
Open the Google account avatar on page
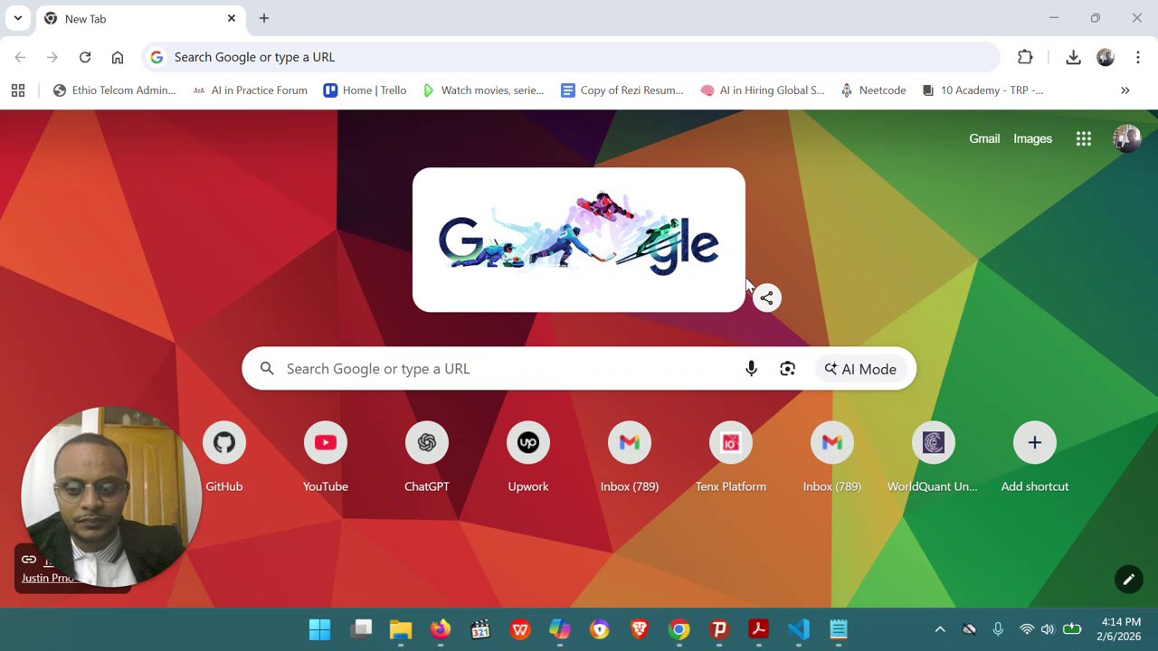pyautogui.click(x=1127, y=138)
